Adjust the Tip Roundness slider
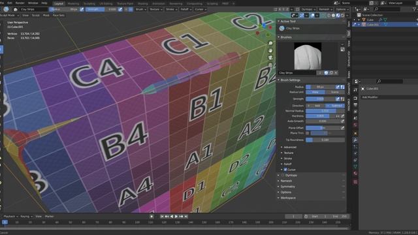Screen dimensions: 418x235 point(325,140)
